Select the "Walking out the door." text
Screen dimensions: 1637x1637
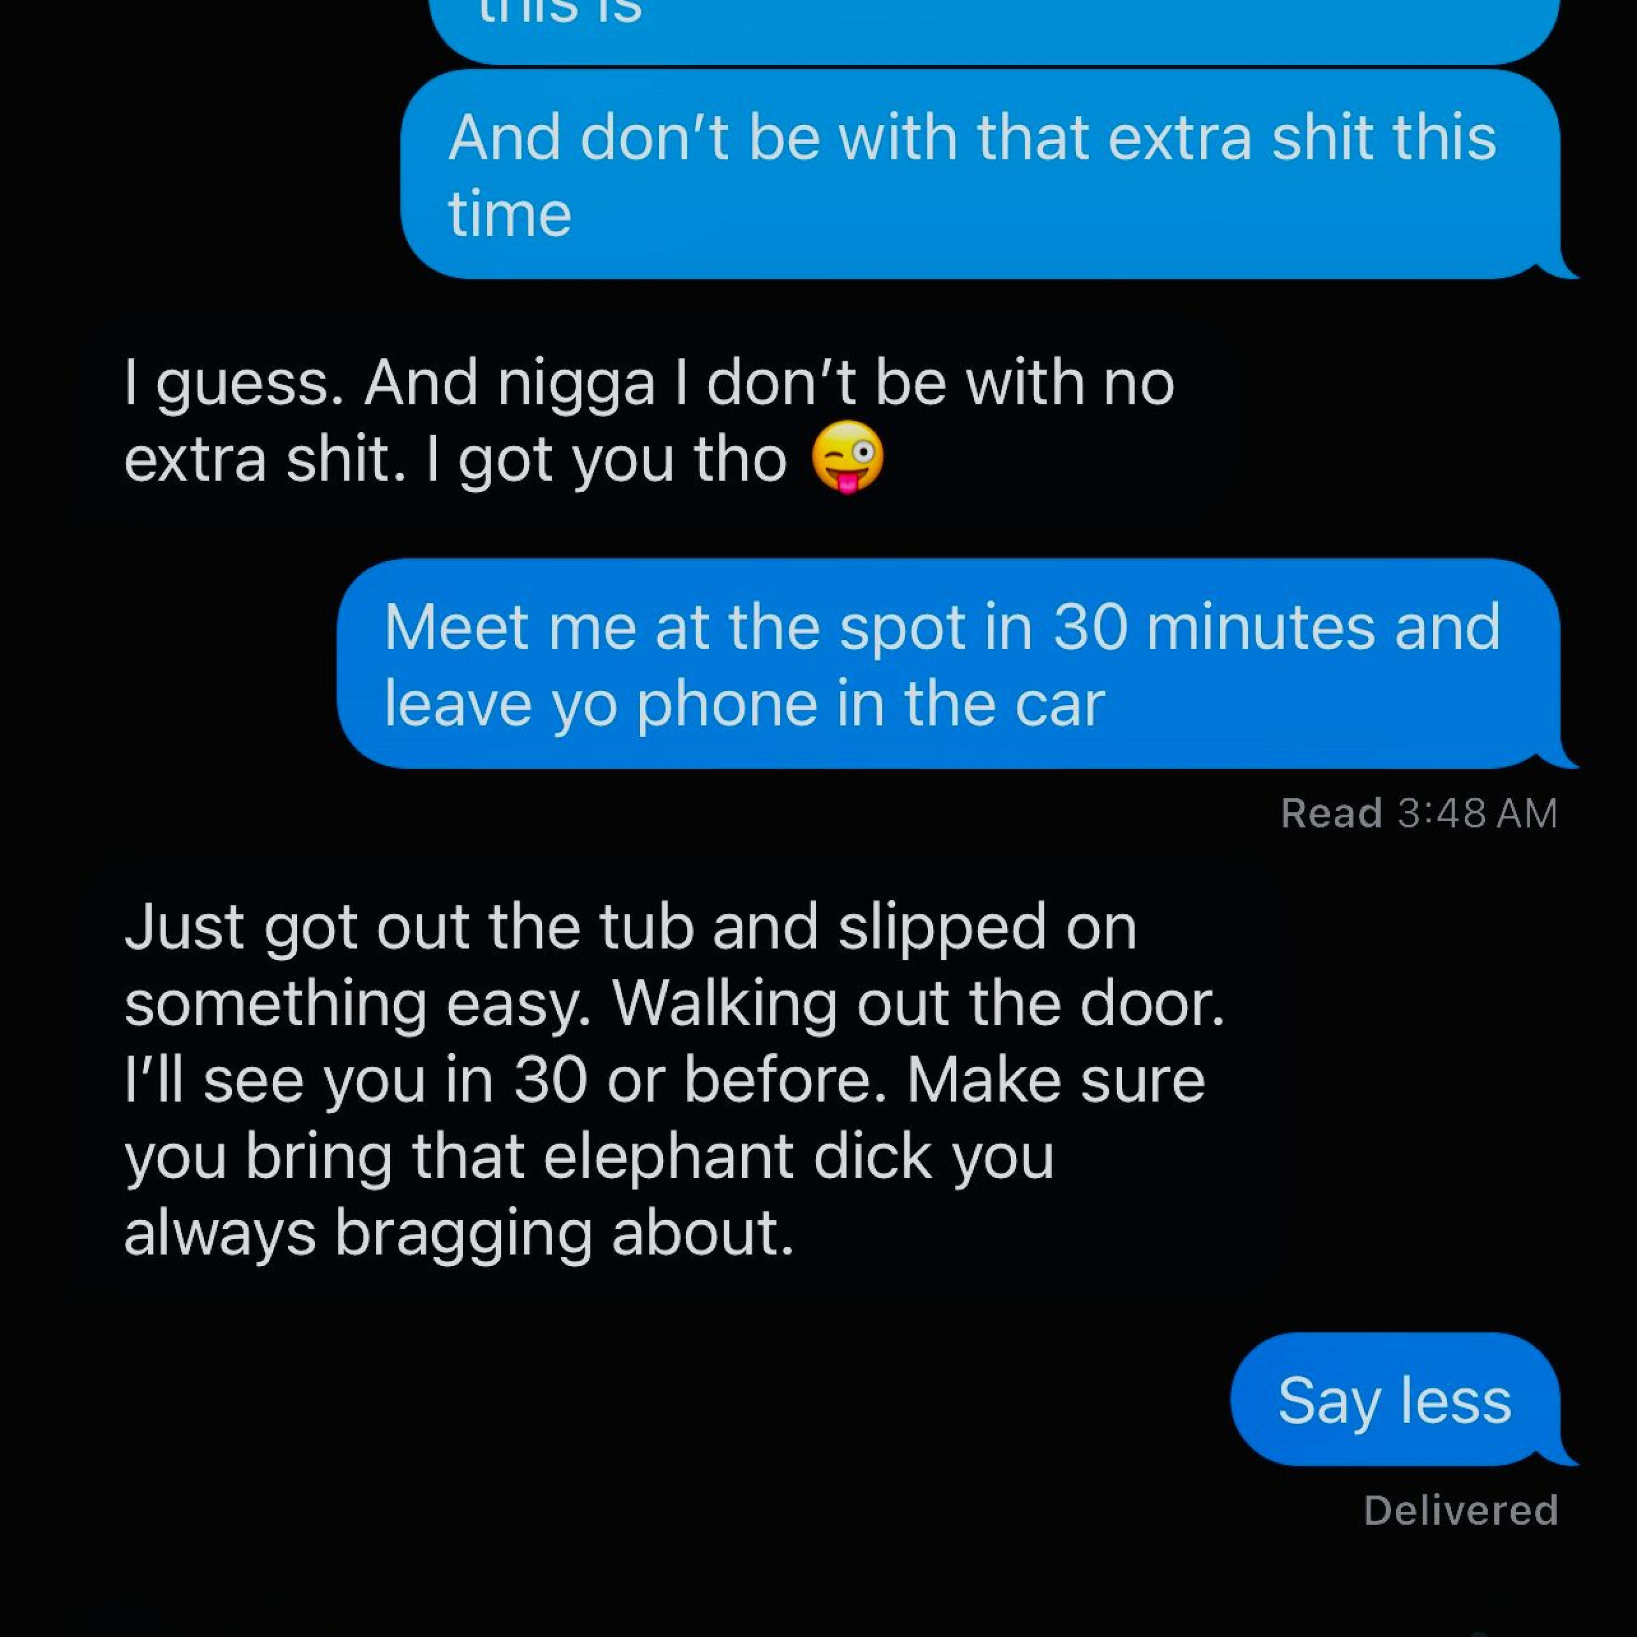pos(918,1003)
